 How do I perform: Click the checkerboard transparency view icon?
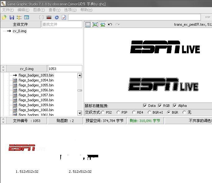[x=88, y=24]
